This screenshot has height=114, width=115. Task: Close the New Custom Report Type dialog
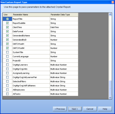pyautogui.click(x=113, y=2)
